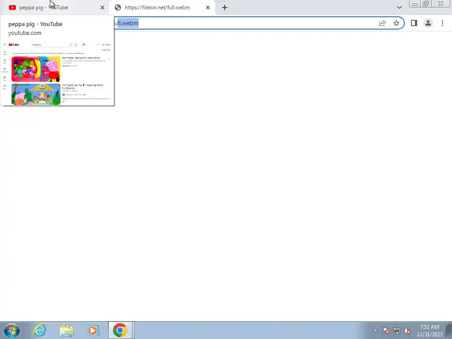Open the Windows Start menu
Screen dimensions: 452x339
12,330
